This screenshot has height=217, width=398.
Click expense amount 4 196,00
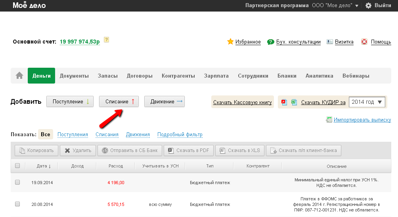tap(116, 183)
